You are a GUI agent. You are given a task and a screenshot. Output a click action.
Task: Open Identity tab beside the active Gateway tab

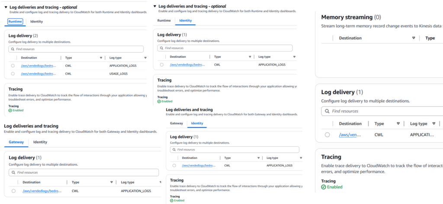40,142
